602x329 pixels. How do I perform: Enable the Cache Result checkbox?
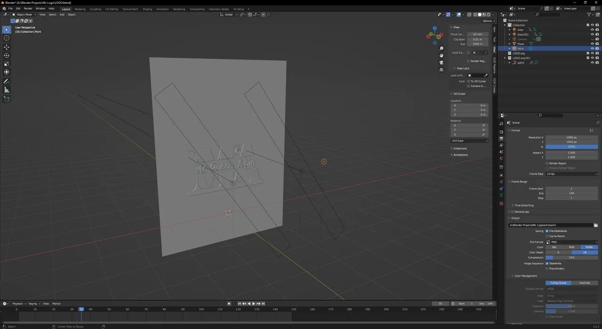point(547,236)
